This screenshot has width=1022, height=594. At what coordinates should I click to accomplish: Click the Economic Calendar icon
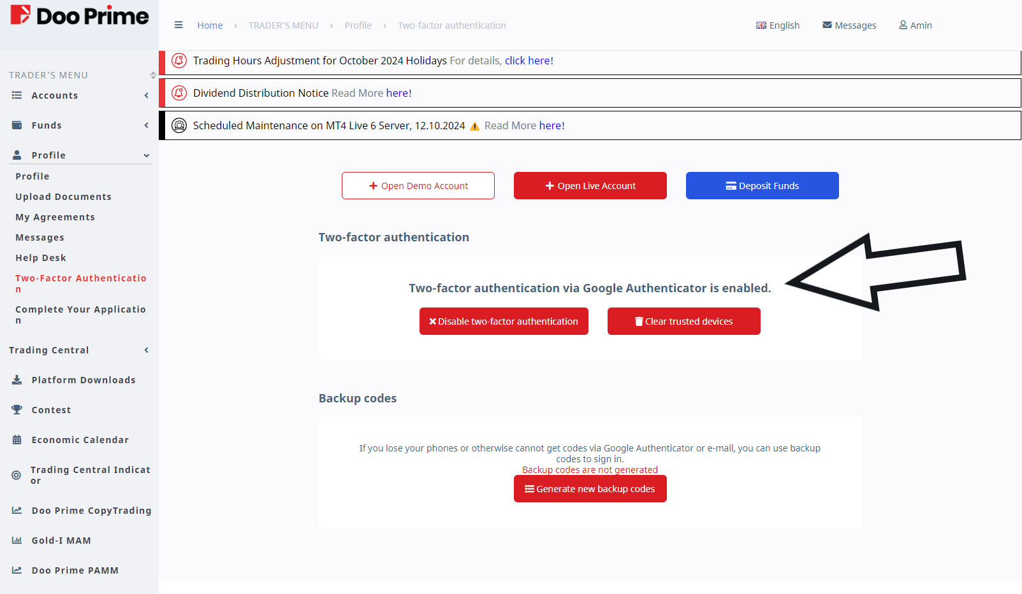click(x=17, y=440)
